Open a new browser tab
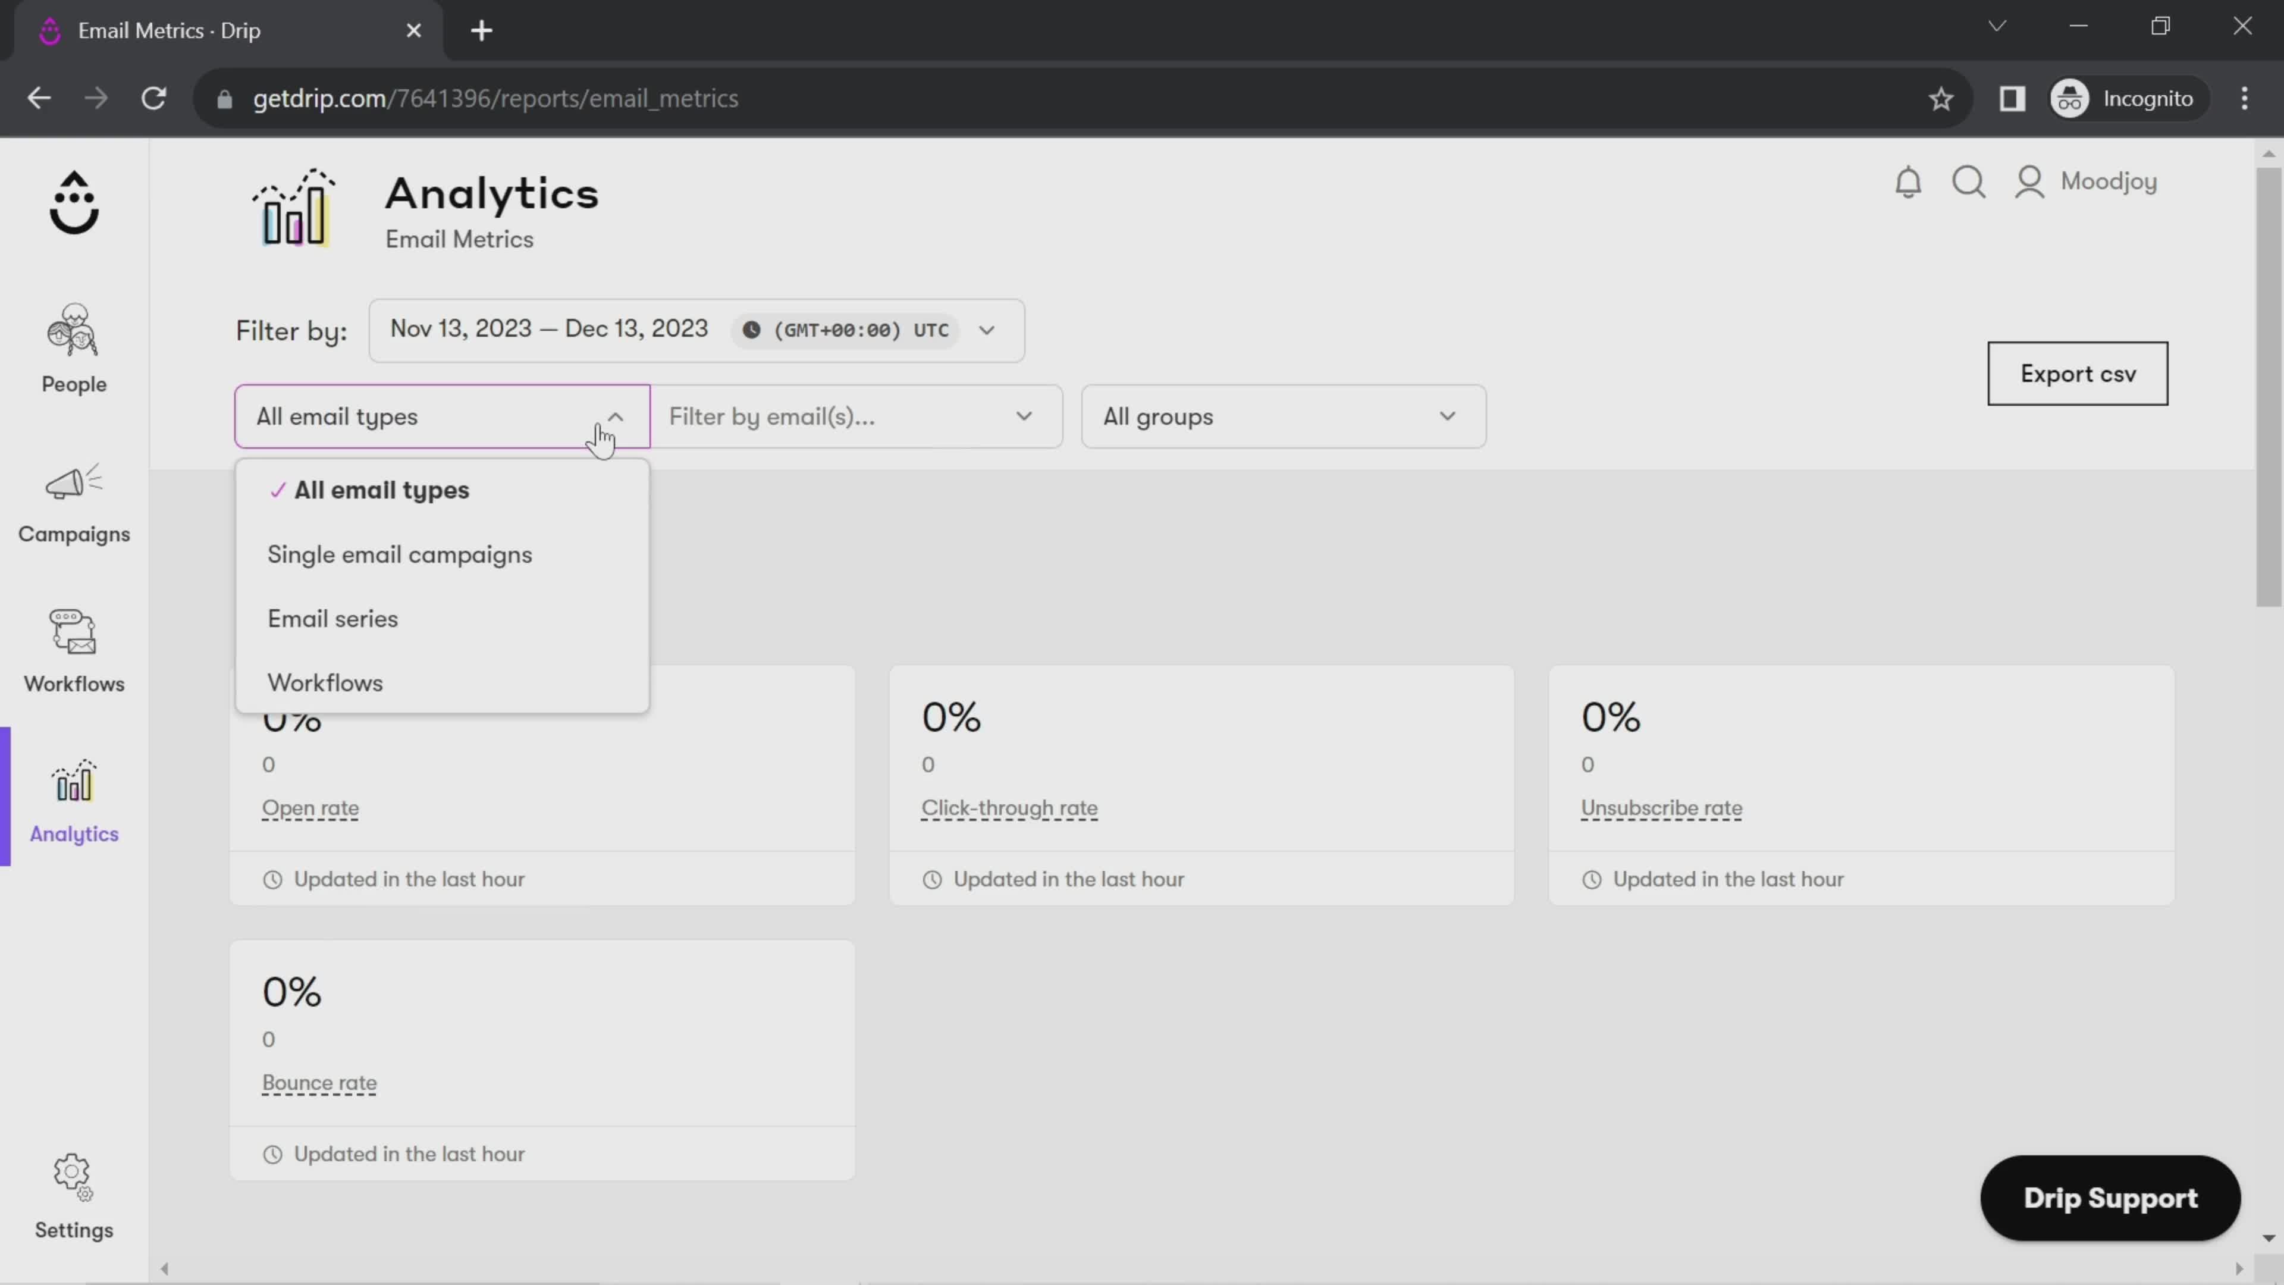Viewport: 2284px width, 1285px height. click(x=481, y=31)
